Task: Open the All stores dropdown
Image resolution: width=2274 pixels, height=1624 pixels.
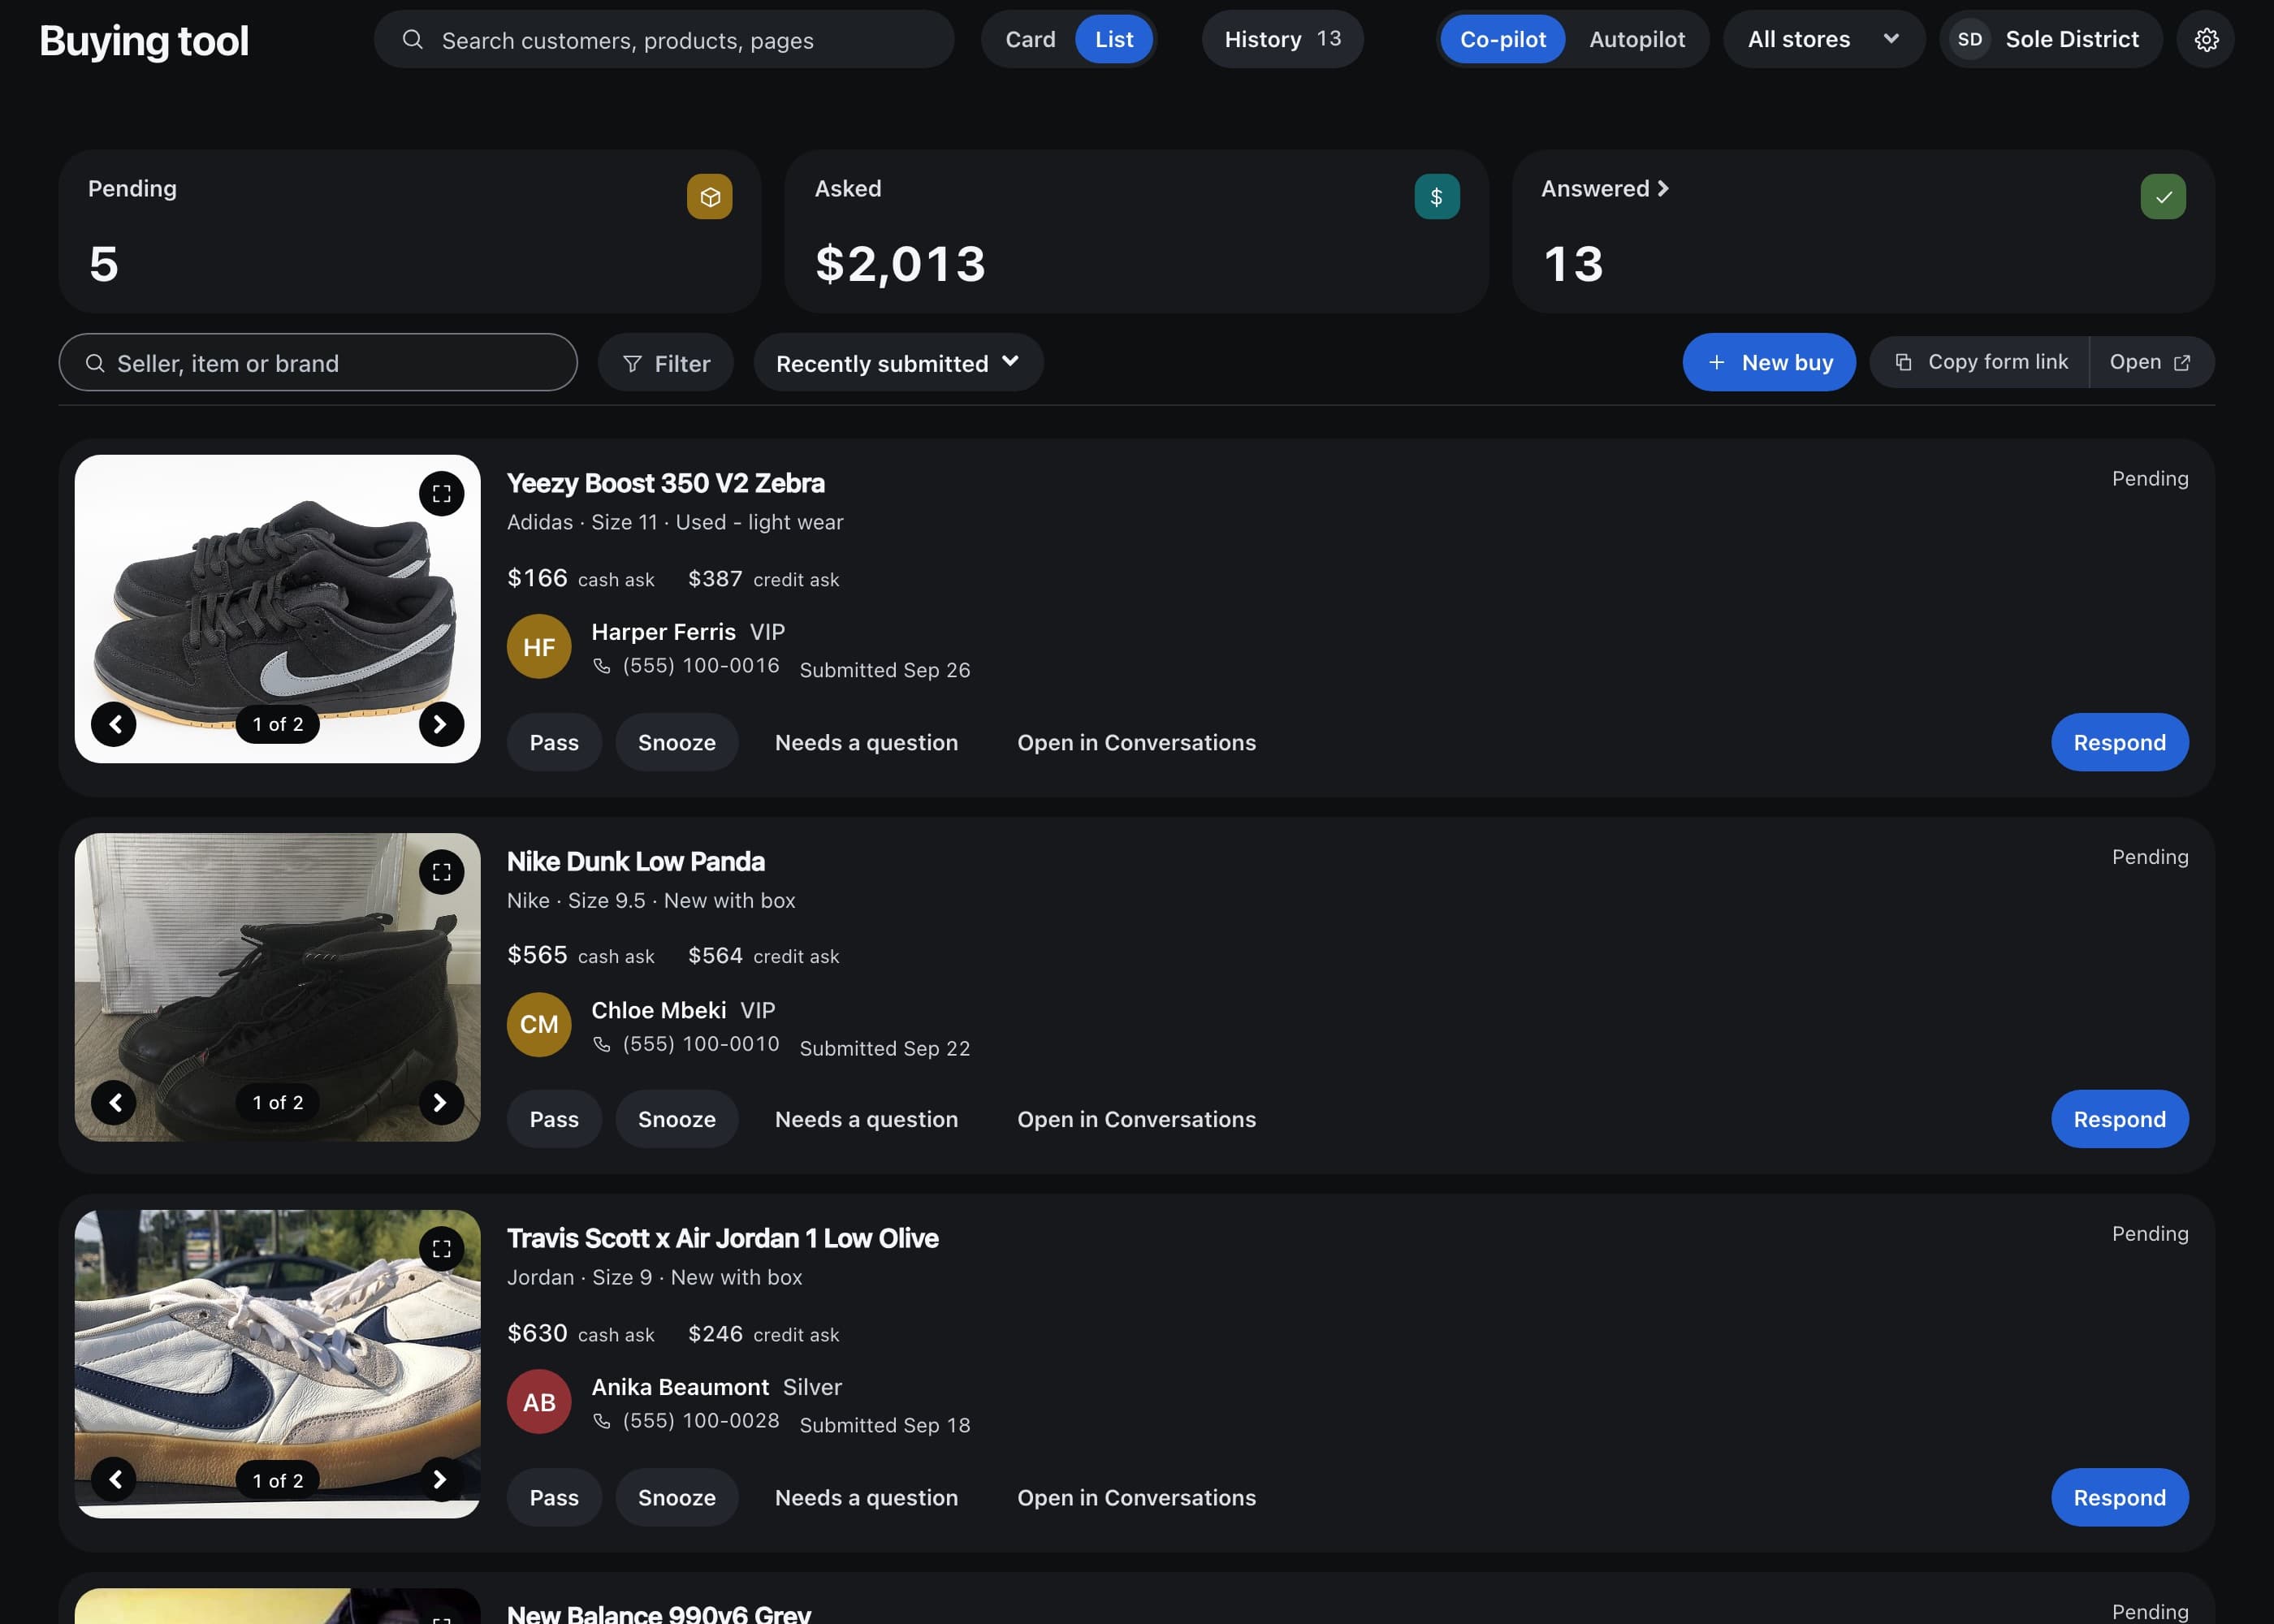Action: pos(1824,39)
